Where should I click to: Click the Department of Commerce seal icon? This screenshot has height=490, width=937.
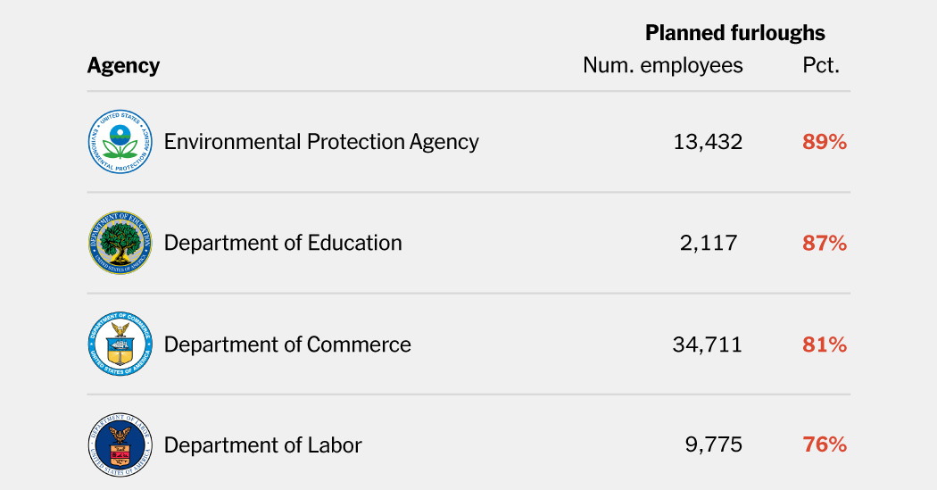120,345
